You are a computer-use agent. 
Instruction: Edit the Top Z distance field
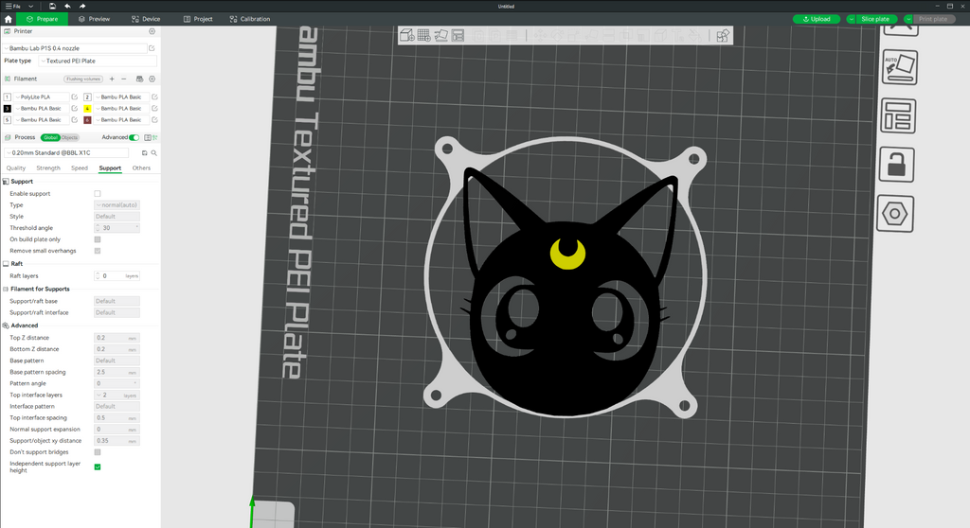coord(117,338)
